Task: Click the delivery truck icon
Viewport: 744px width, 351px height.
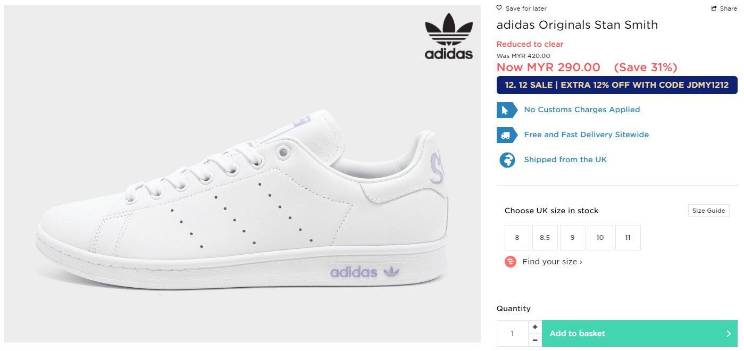Action: (506, 135)
